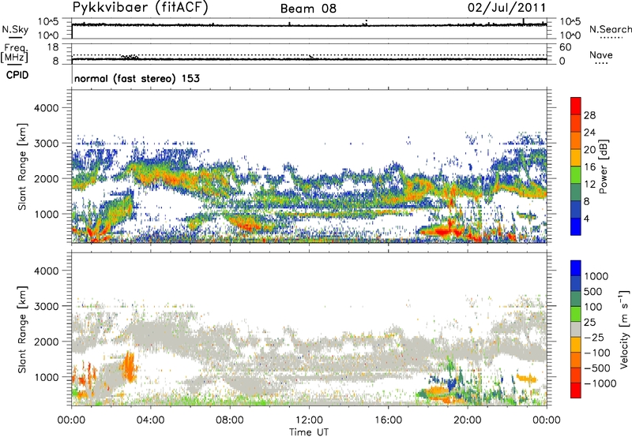Click the 'Time UT' axis label
The height and width of the screenshot is (437, 632).
309,431
